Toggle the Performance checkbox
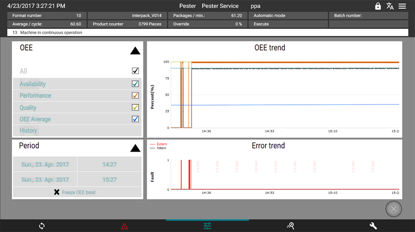This screenshot has width=415, height=232. (x=135, y=95)
